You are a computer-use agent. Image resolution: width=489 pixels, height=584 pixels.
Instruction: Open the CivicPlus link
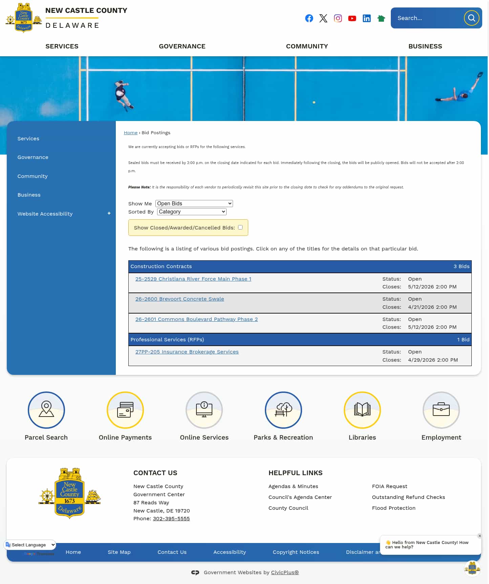pos(285,572)
